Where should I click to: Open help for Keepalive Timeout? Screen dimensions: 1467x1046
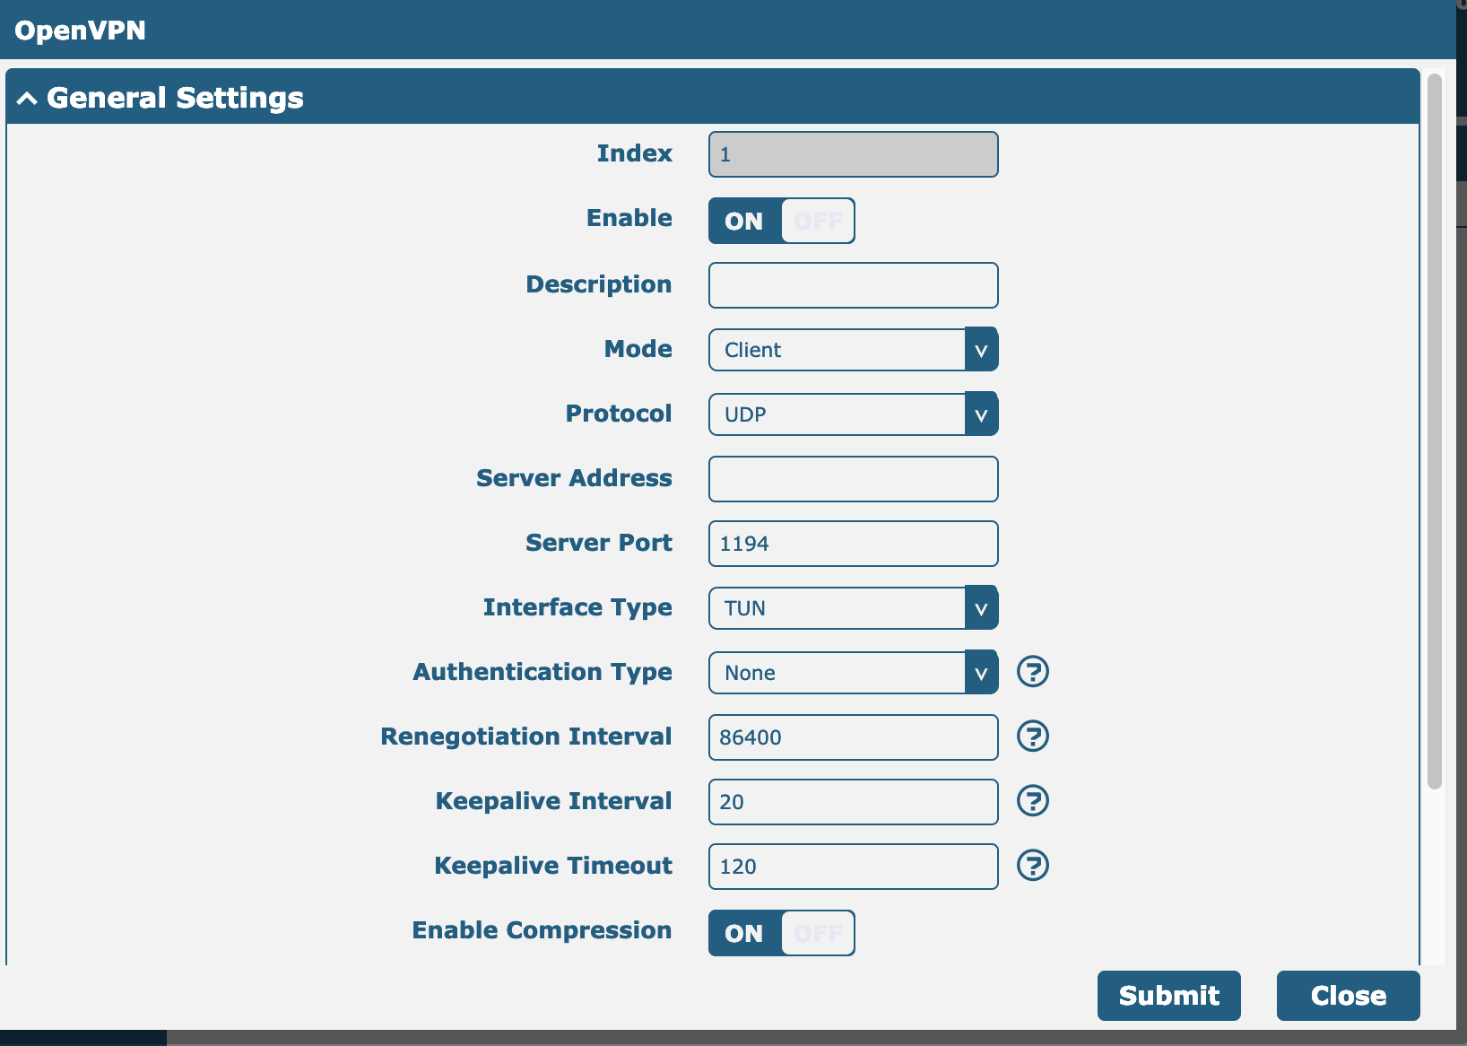click(x=1033, y=865)
